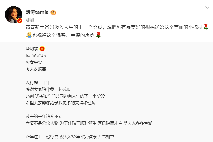This screenshot has width=213, height=142.
Task: Click the line 母女平安
Action: (x=34, y=62)
